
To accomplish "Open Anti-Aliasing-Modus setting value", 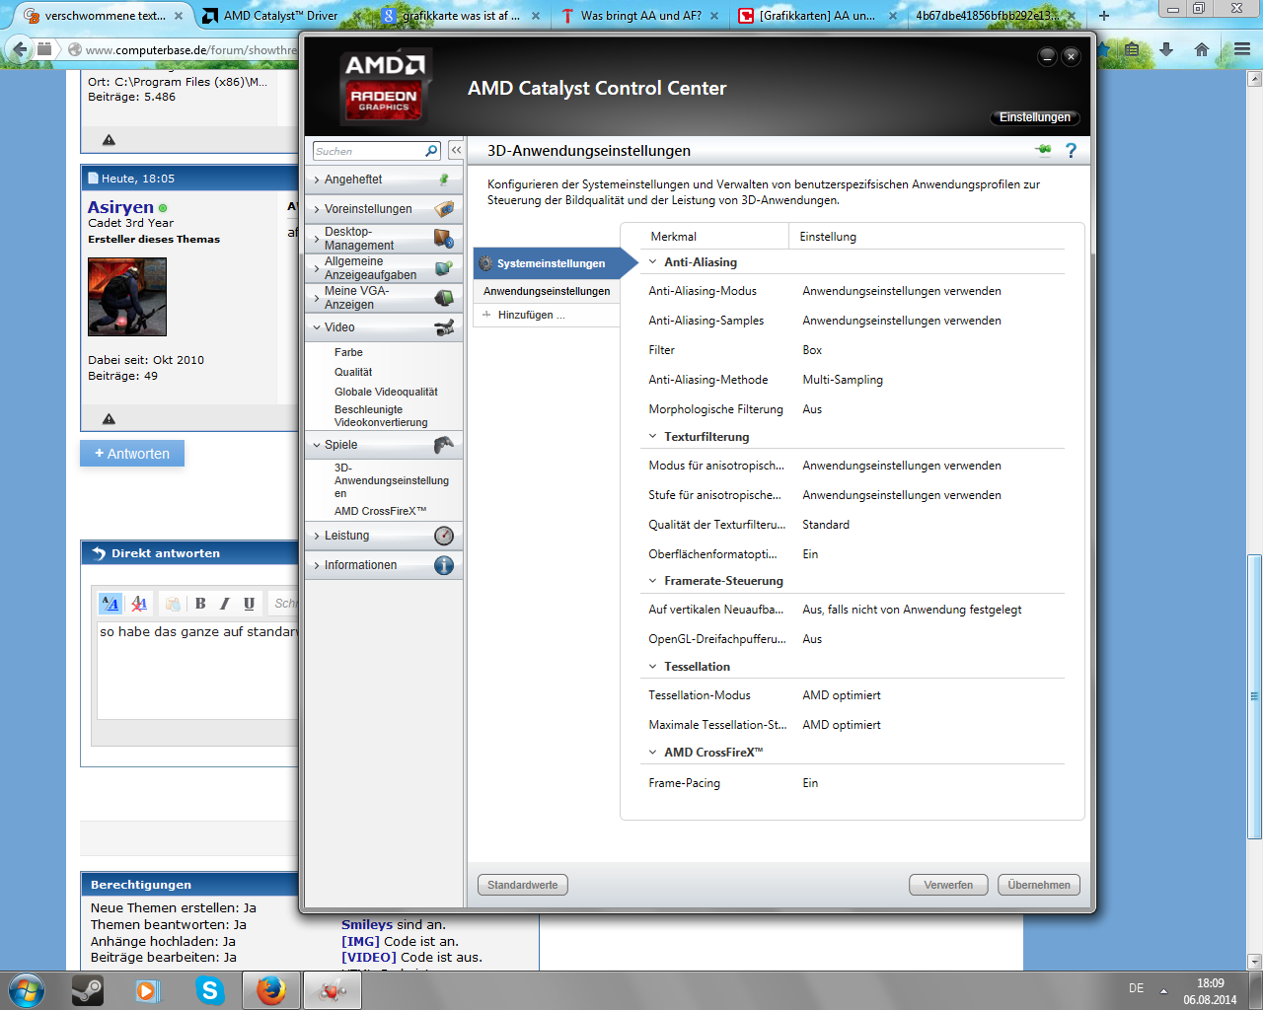I will click(902, 291).
